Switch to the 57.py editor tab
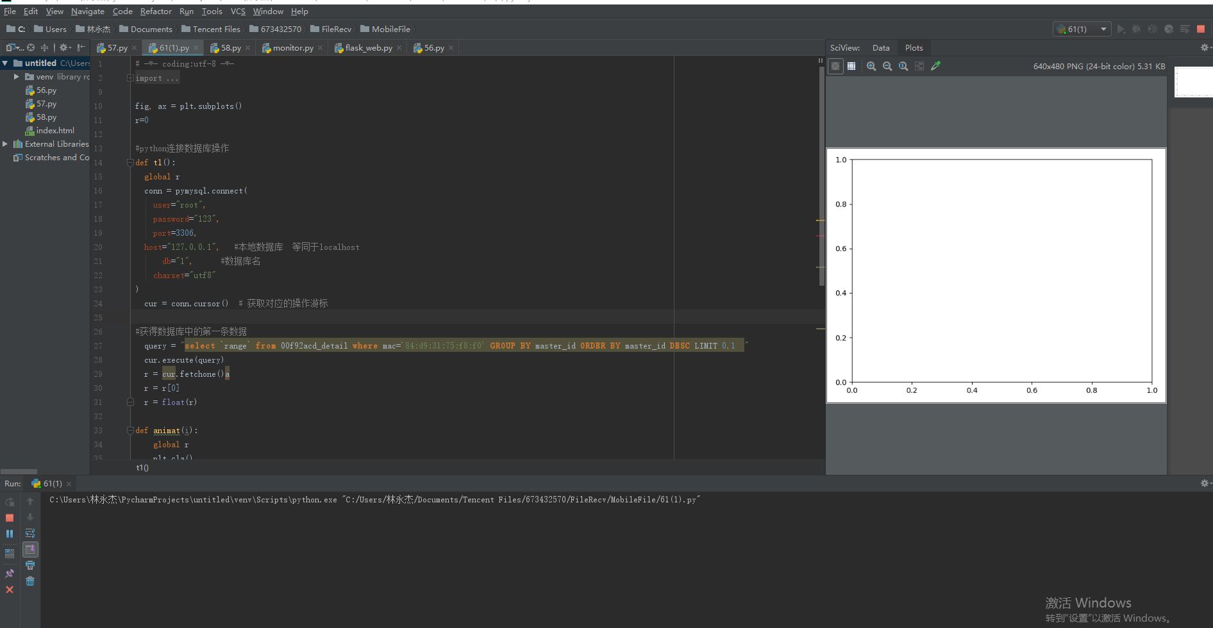Image resolution: width=1213 pixels, height=628 pixels. pyautogui.click(x=117, y=47)
